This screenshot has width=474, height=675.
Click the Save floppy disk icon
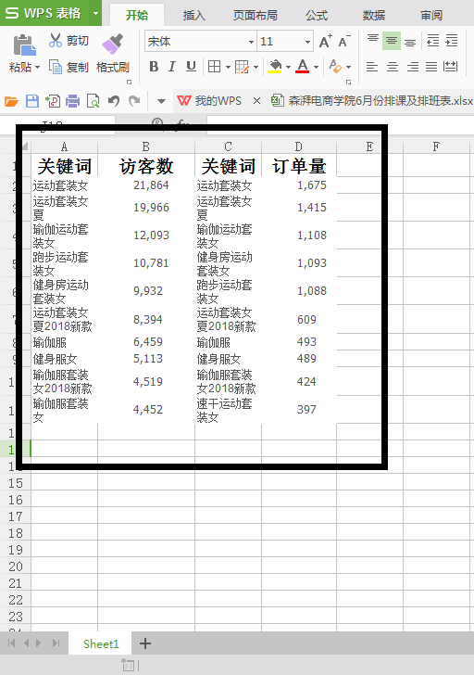click(32, 101)
